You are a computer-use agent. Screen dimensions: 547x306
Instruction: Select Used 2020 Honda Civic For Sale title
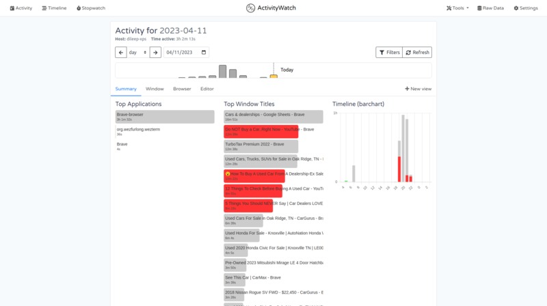(x=273, y=250)
